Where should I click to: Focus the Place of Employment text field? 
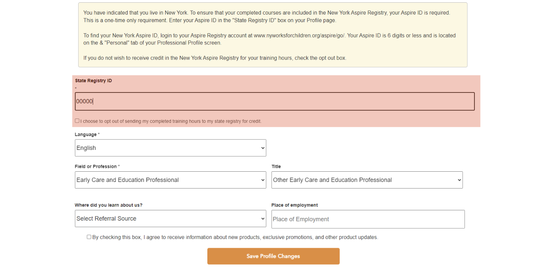coord(368,219)
